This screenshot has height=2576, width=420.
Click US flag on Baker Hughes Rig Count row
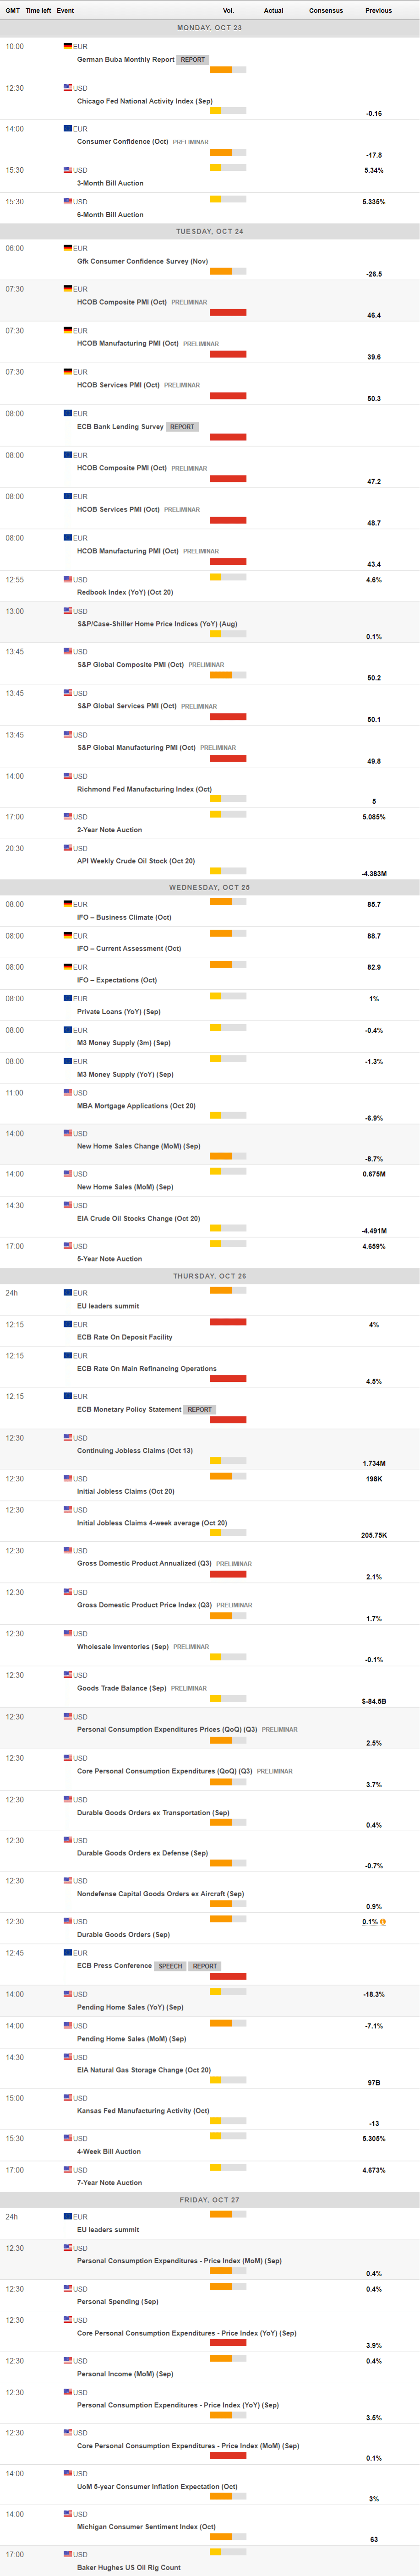click(x=68, y=2554)
